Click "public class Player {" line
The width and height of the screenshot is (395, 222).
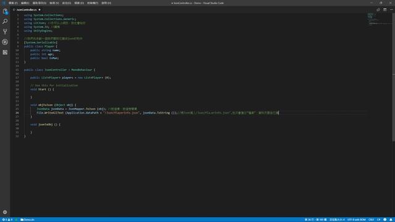tap(41, 46)
